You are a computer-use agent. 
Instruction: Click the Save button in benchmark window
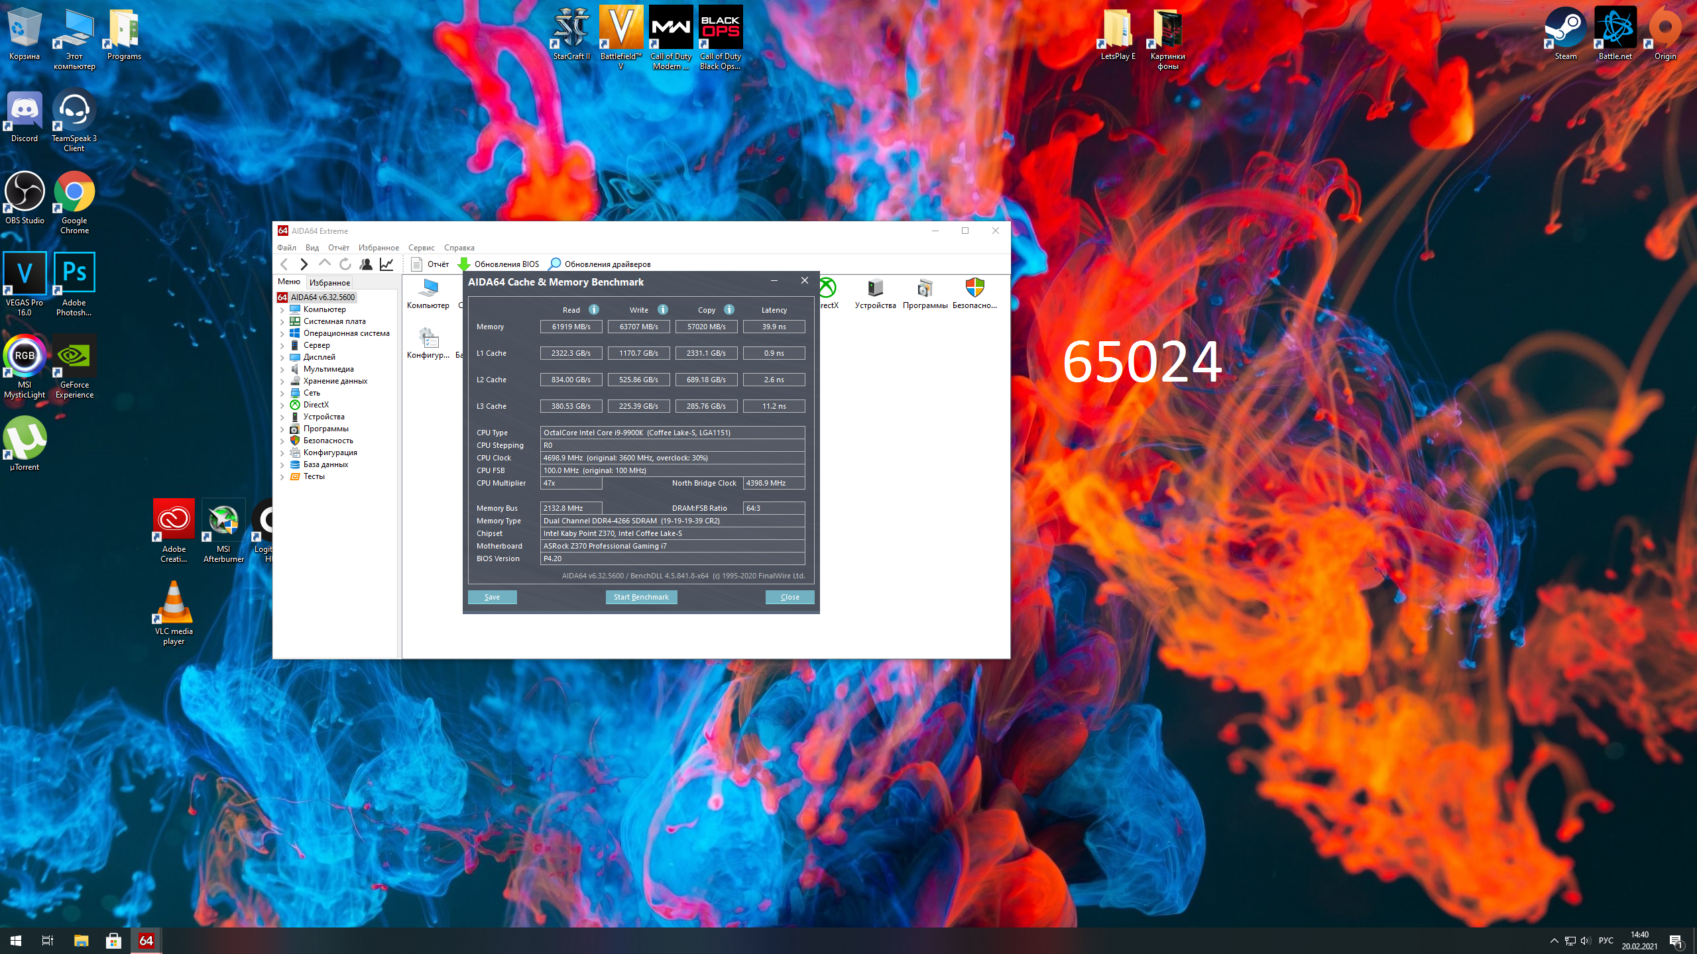492,597
